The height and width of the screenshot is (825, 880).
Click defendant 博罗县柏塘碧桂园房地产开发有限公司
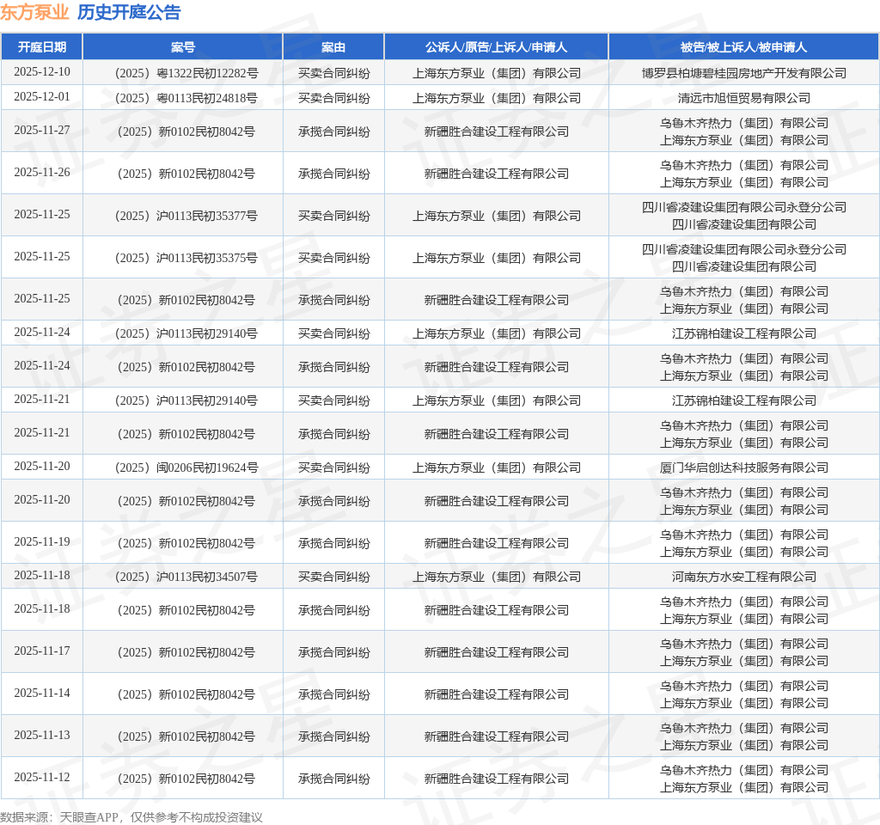pos(744,73)
